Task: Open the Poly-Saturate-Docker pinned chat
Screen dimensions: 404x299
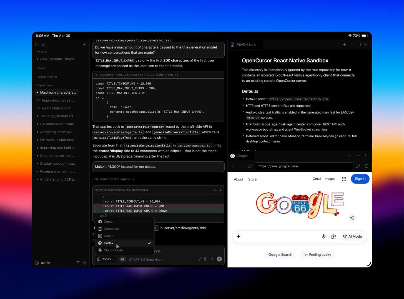Action: [57, 59]
